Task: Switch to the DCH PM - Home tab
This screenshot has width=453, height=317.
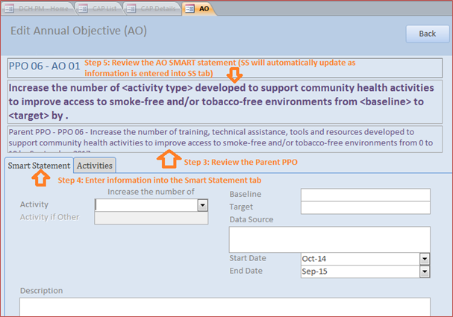Action: [x=37, y=9]
